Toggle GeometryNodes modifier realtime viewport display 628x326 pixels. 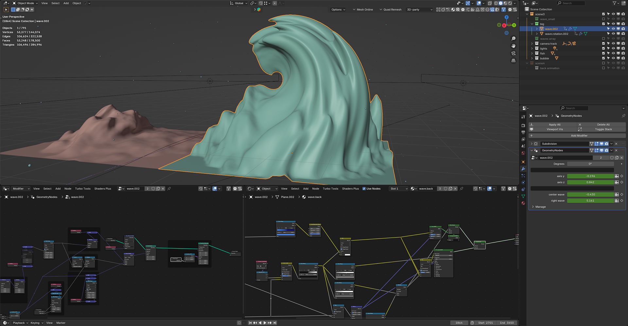click(602, 150)
